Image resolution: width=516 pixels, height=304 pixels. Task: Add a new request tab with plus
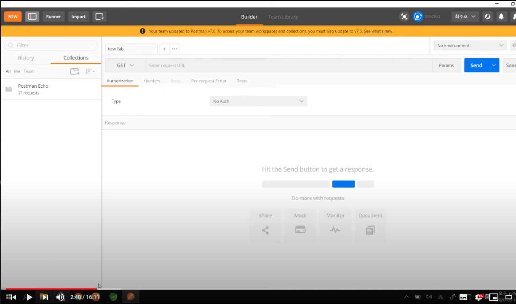(164, 49)
